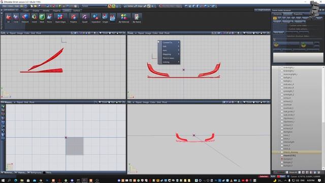This screenshot has width=325, height=183.
Task: Open Objects tab at bottom left
Action: (x=21, y=173)
